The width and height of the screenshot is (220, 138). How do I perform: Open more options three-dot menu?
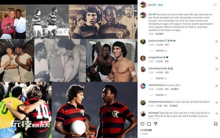[x=215, y=5]
